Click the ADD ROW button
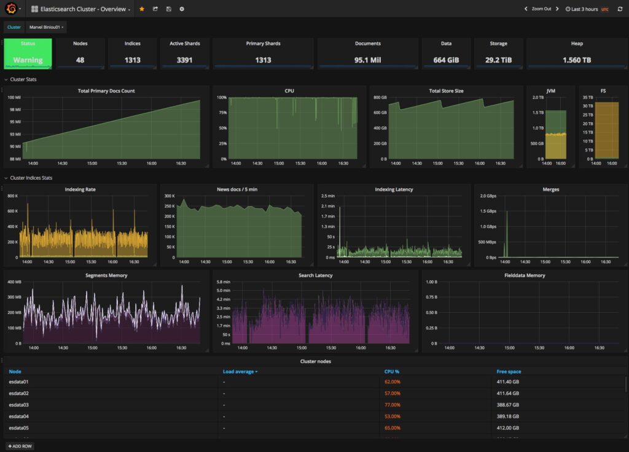 coord(20,446)
